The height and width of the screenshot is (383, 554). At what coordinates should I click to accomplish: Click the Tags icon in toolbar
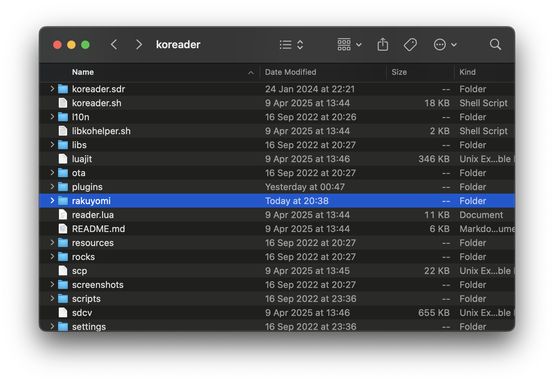click(410, 45)
